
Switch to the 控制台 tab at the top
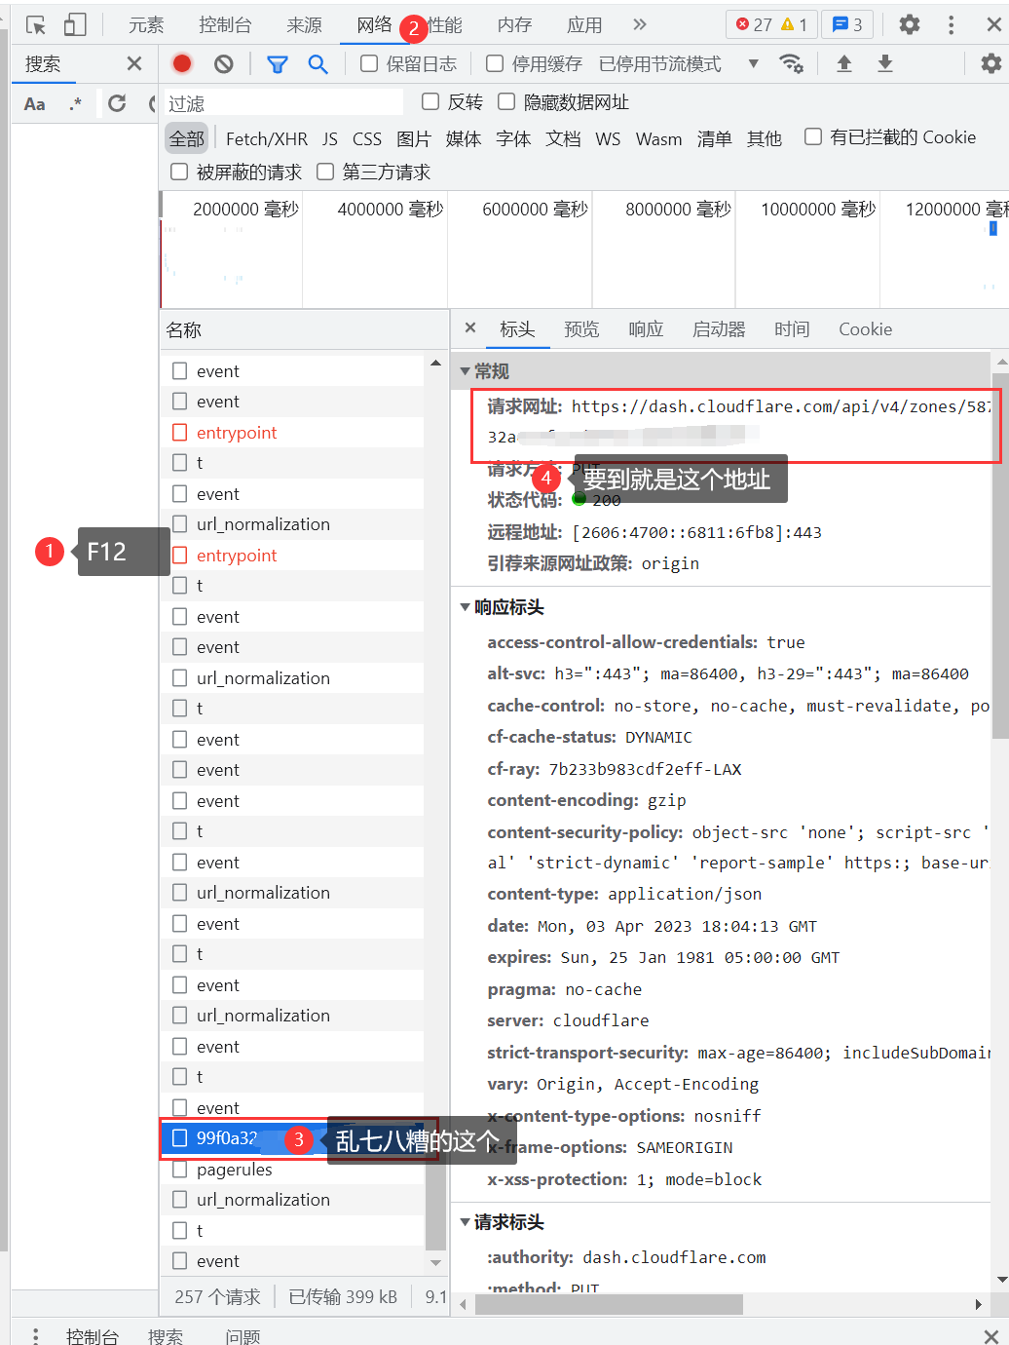225,25
